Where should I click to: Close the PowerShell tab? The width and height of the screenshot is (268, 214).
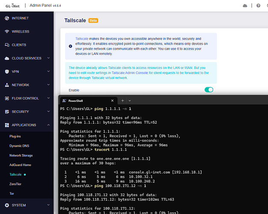click(112, 101)
